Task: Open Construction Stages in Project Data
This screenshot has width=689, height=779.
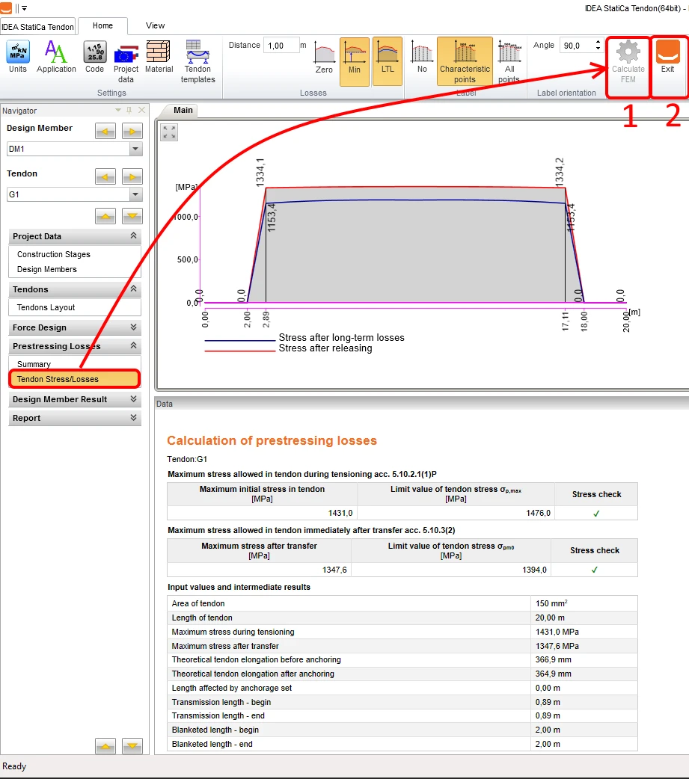Action: coord(54,254)
